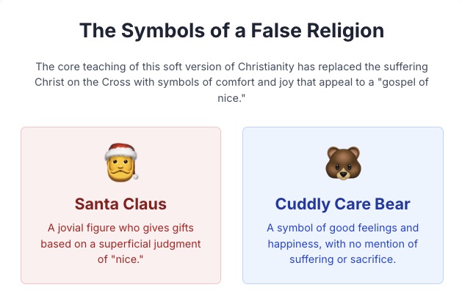Viewport: 462px width, 301px height.
Task: Select the "Cuddly Care Bear" heading
Action: pyautogui.click(x=342, y=204)
